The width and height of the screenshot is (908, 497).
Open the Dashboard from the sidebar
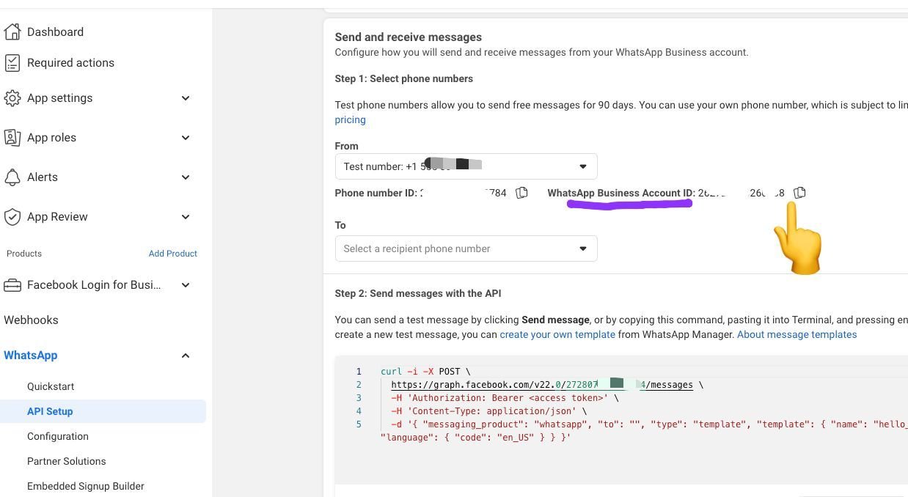click(x=55, y=32)
